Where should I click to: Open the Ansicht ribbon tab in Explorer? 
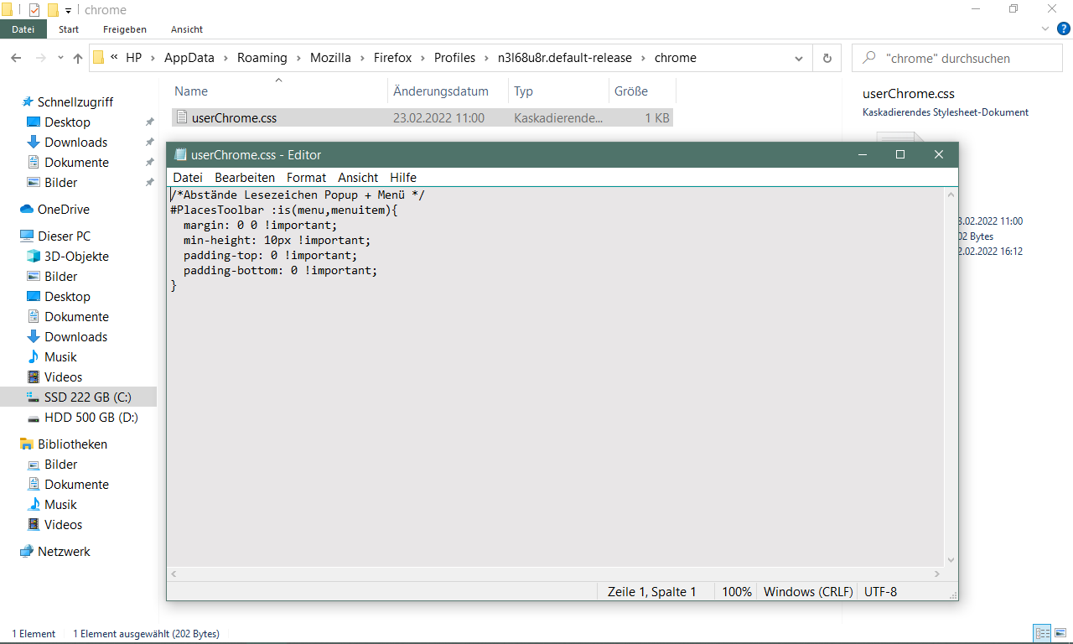187,29
